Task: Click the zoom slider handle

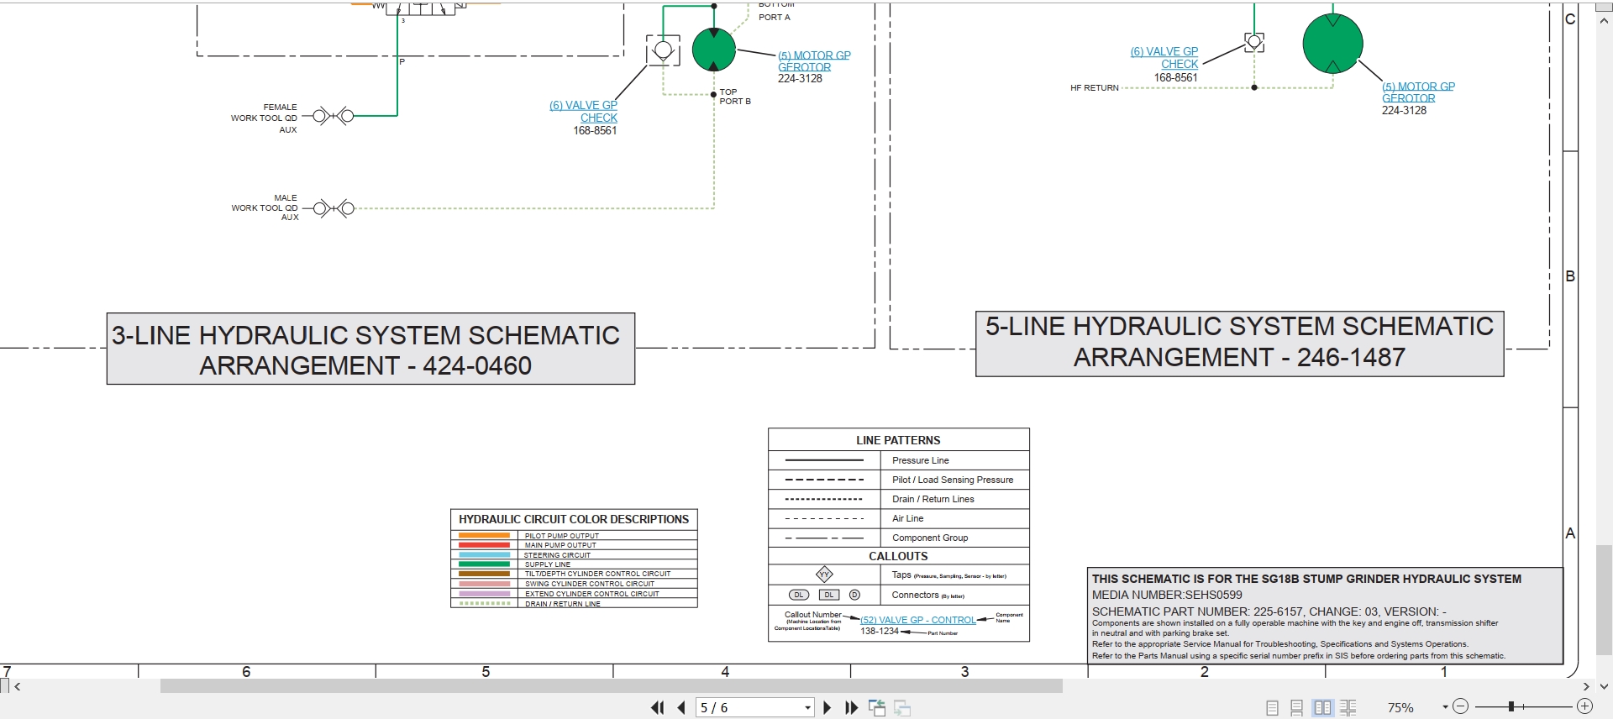Action: pyautogui.click(x=1511, y=707)
